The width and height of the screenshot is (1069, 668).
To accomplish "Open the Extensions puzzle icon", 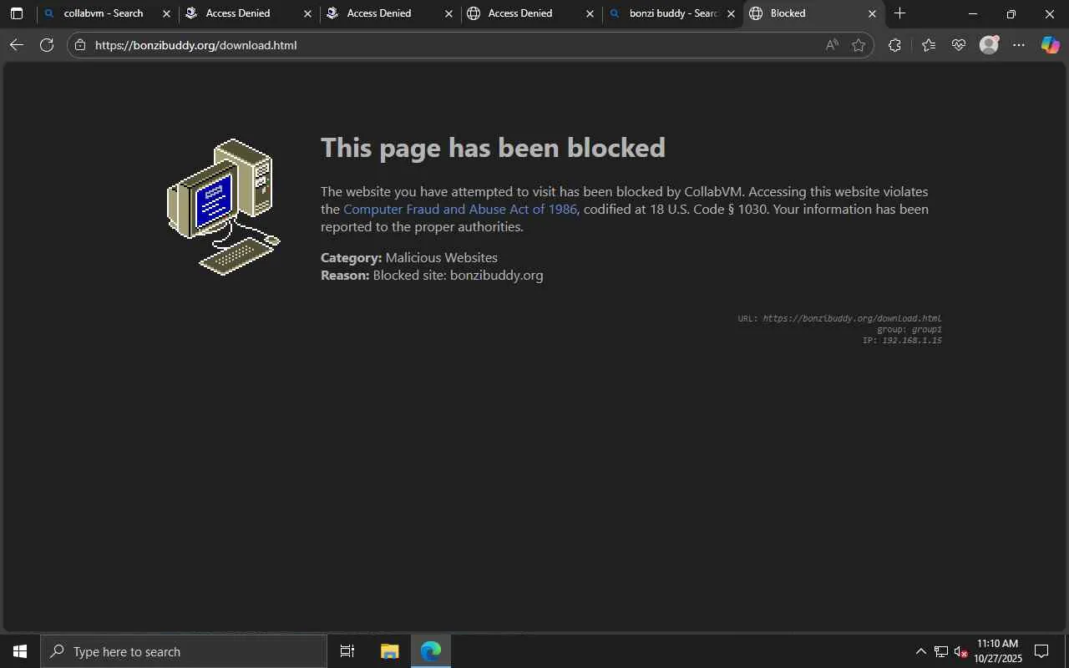I will tap(894, 45).
